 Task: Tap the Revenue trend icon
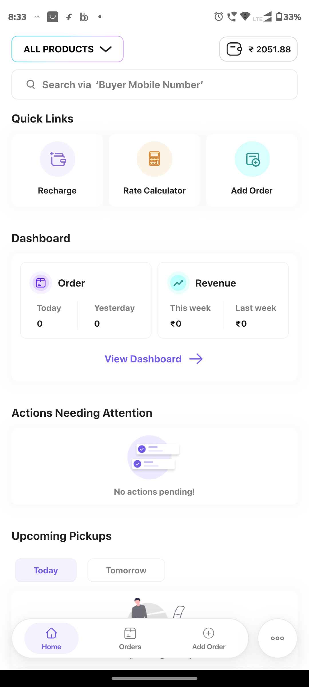(178, 283)
